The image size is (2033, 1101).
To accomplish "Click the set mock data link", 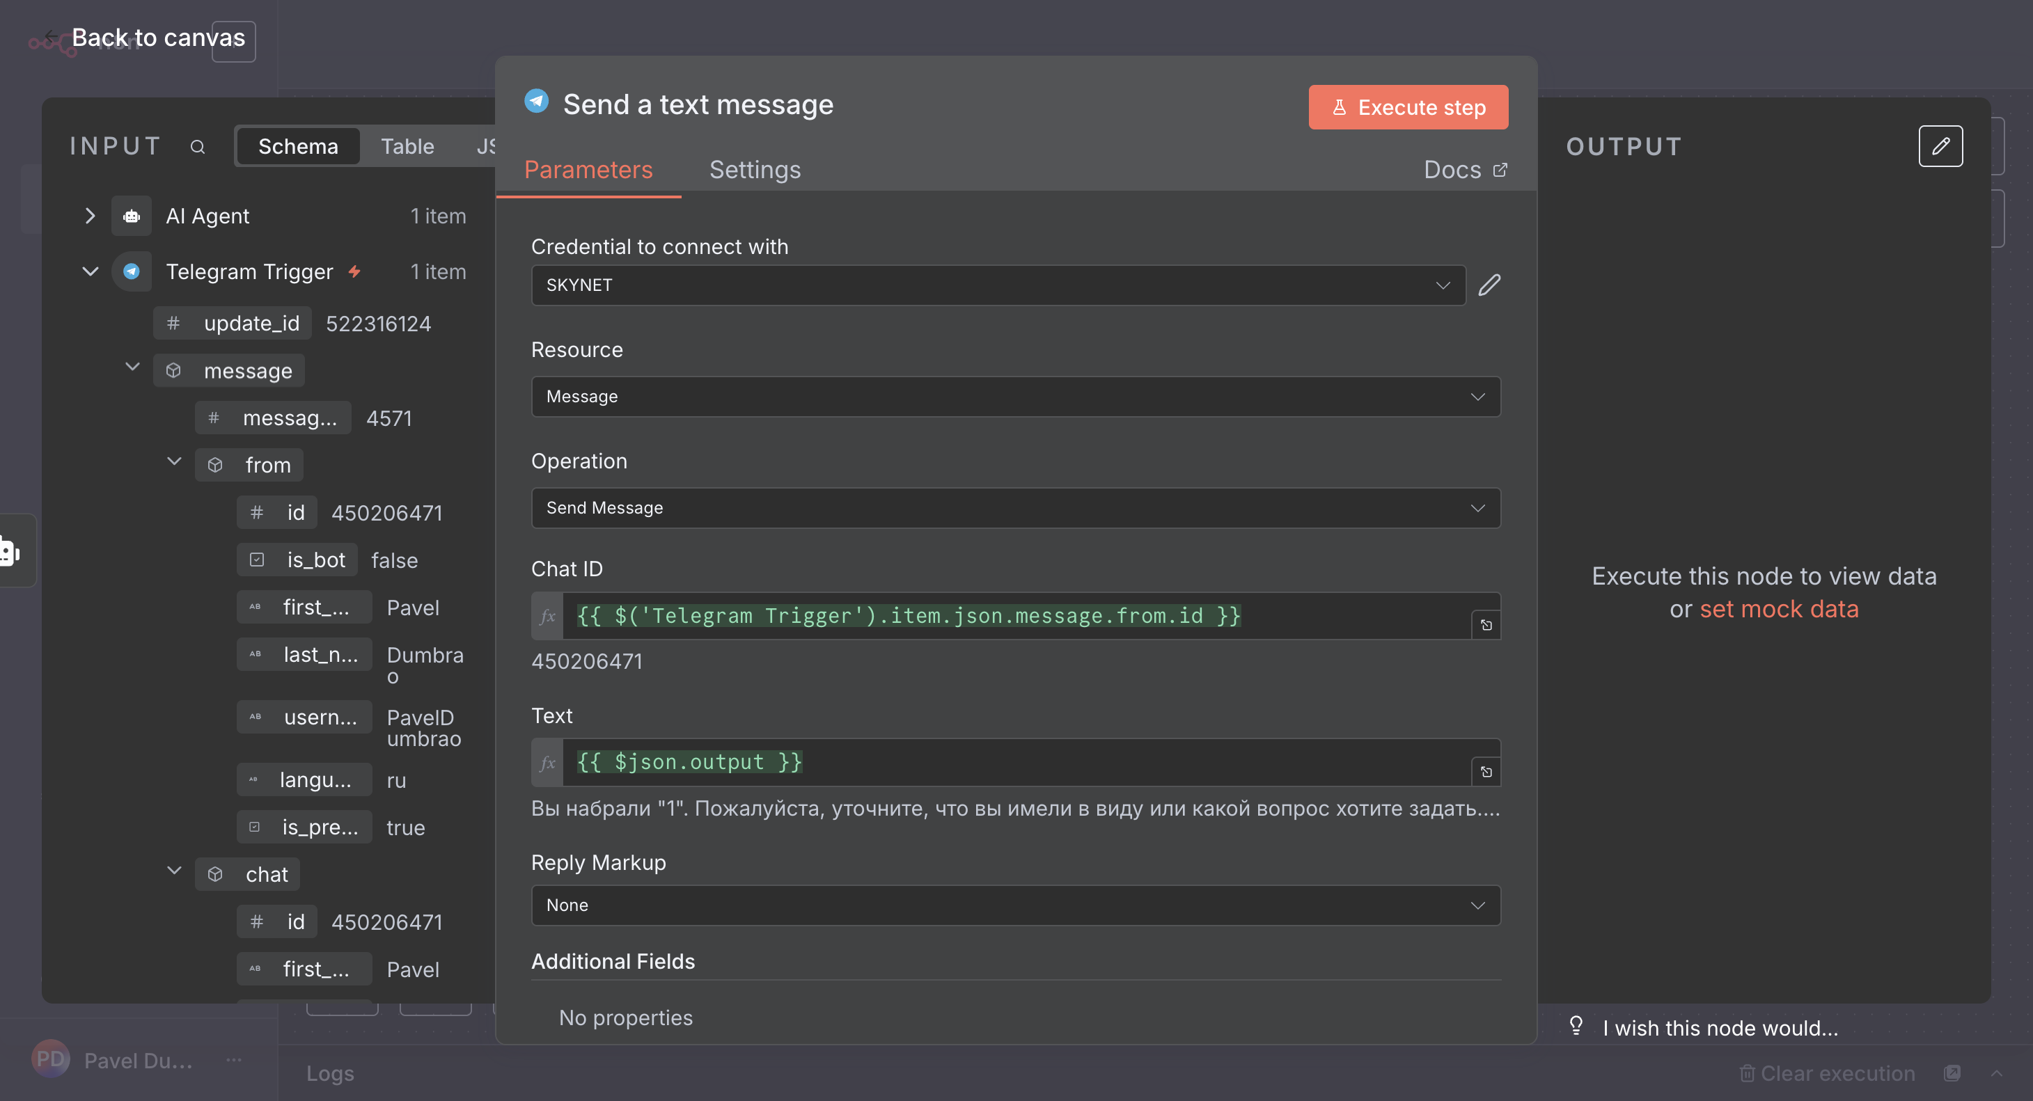I will point(1779,609).
